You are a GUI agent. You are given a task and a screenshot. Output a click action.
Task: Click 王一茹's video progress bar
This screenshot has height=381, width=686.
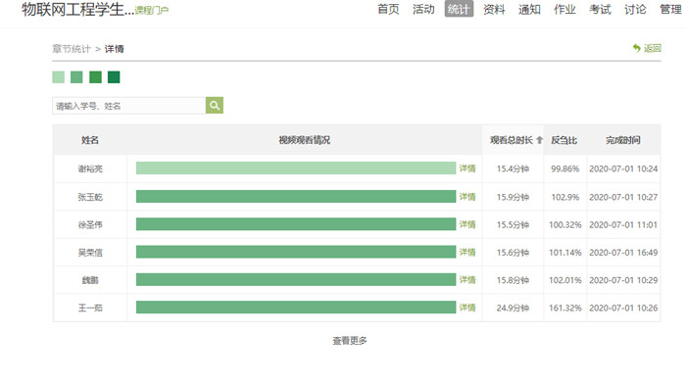pyautogui.click(x=296, y=308)
